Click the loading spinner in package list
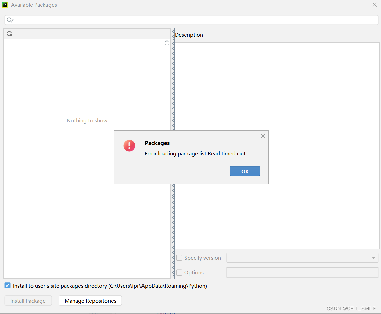Screen dimensions: 381x314 tap(167, 43)
